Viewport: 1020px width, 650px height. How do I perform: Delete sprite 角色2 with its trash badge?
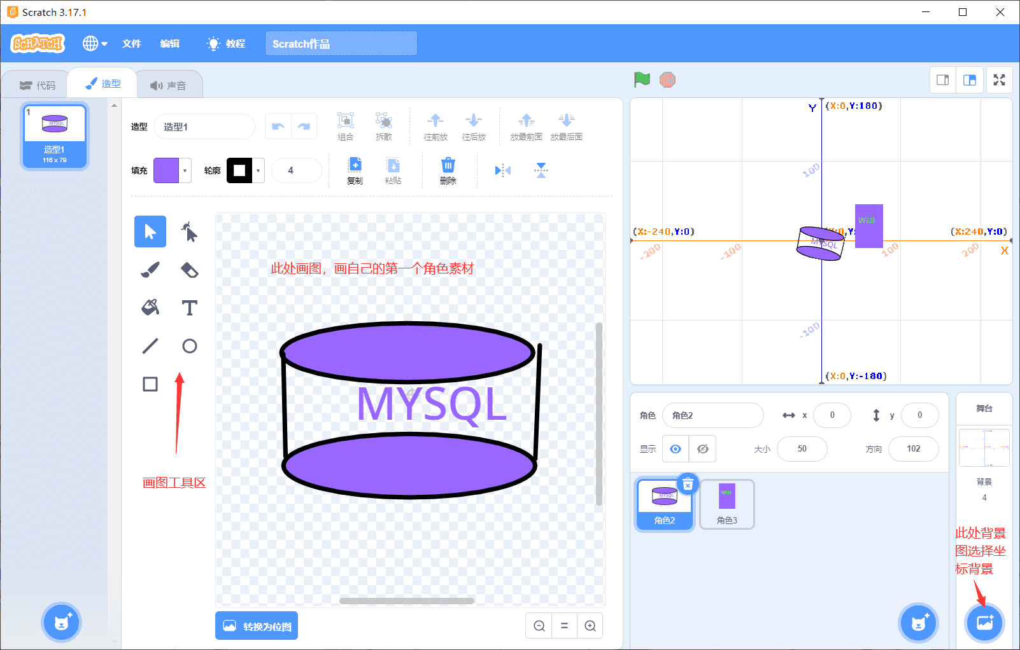(688, 485)
